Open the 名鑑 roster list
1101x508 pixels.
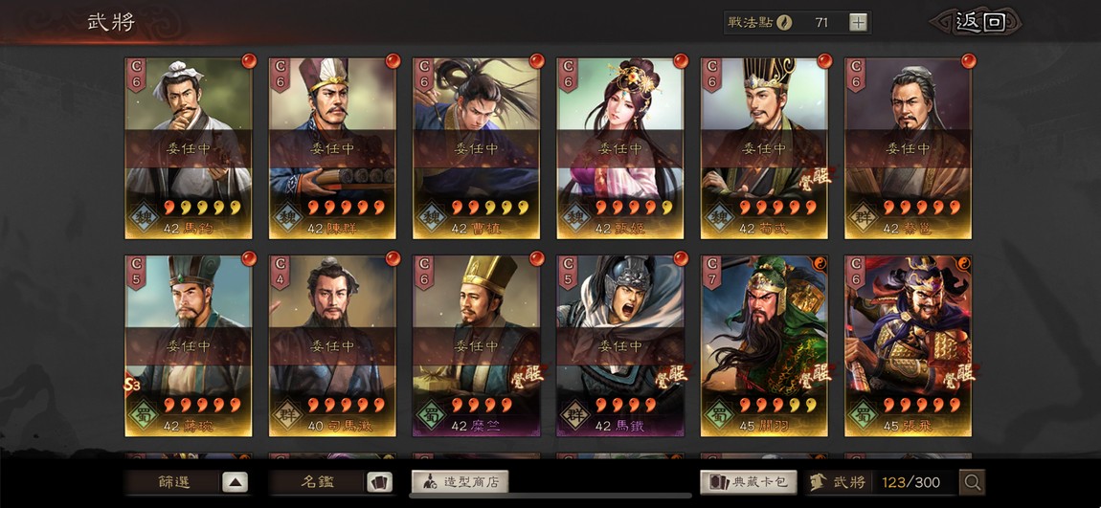coord(318,483)
